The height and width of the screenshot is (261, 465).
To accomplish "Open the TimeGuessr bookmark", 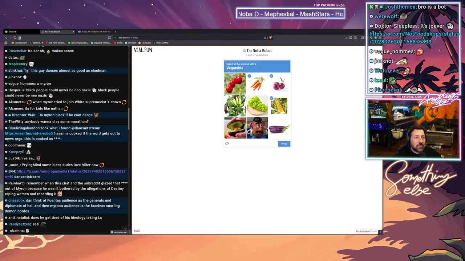I will pos(145,43).
